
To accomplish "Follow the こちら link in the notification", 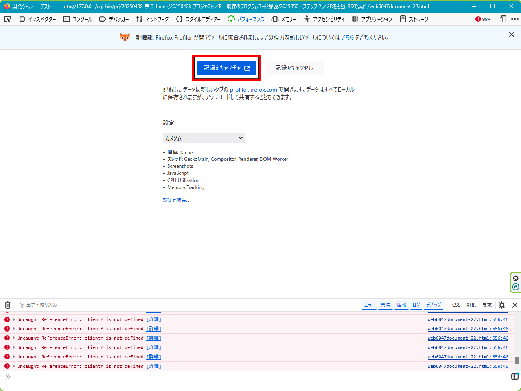I will (348, 37).
